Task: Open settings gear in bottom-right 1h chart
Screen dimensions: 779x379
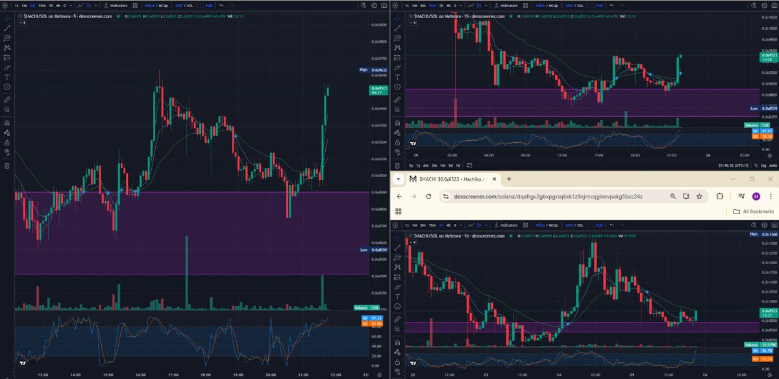Action: (x=764, y=225)
